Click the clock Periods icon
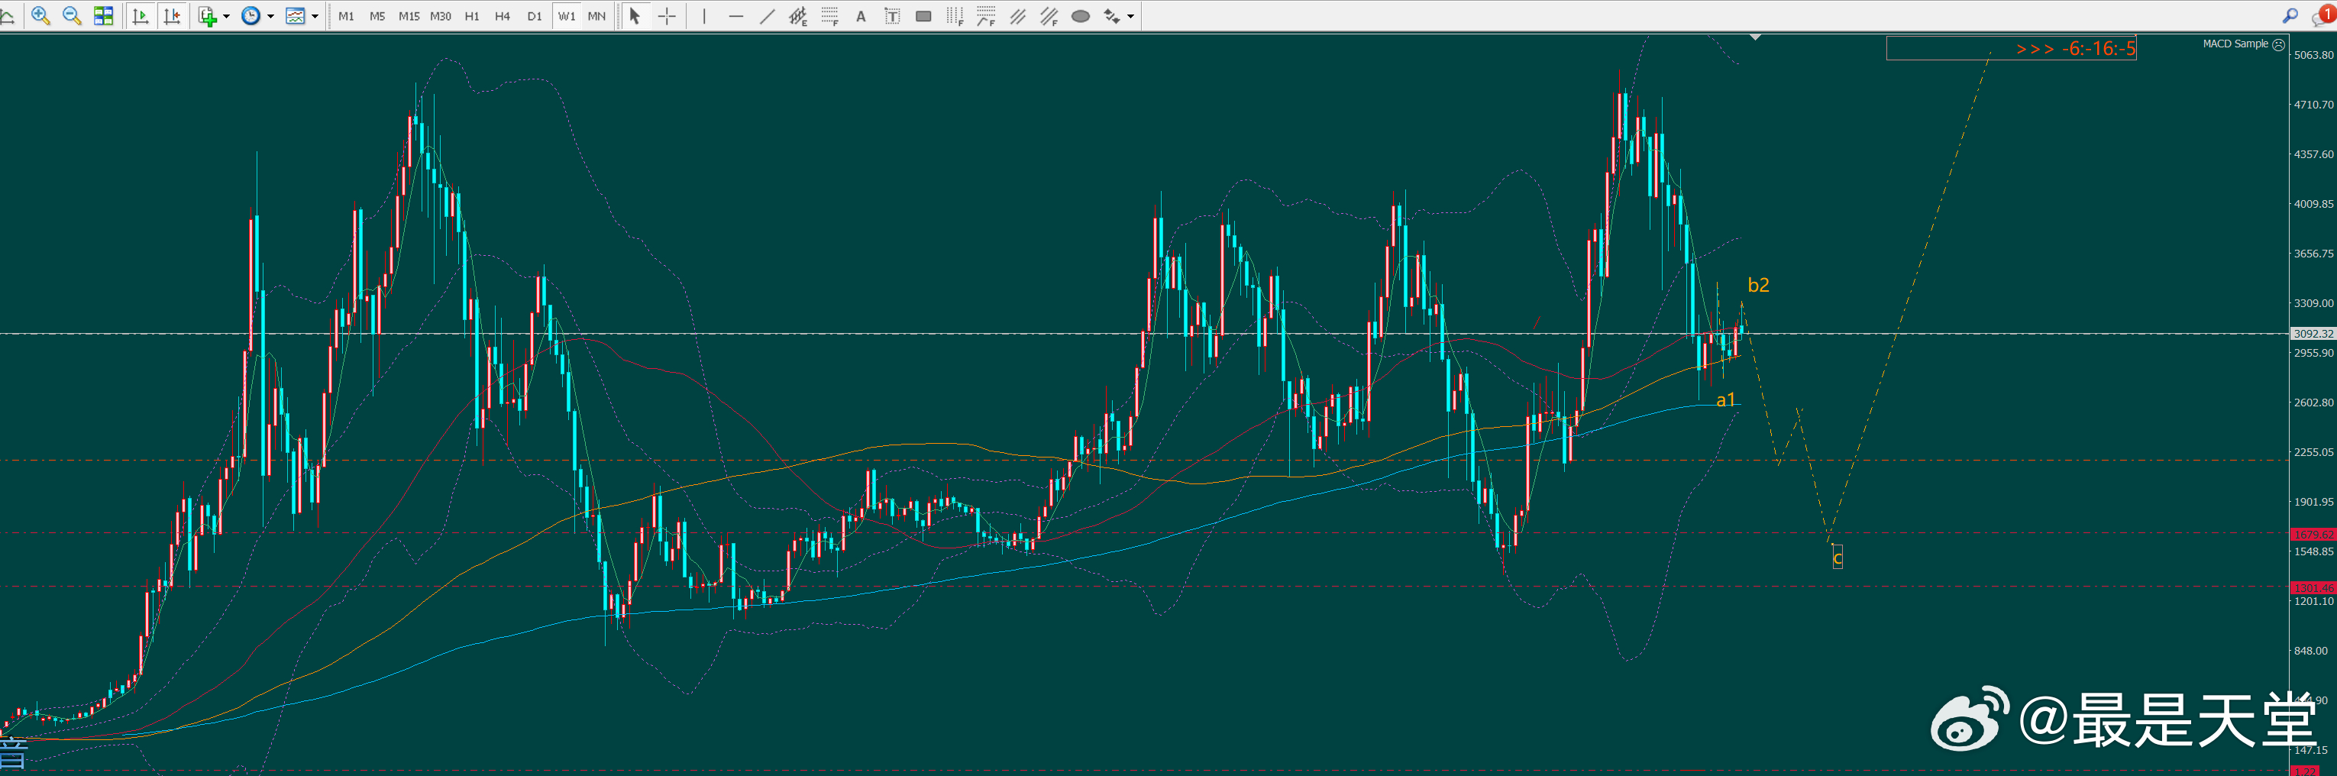The height and width of the screenshot is (776, 2337). tap(251, 15)
